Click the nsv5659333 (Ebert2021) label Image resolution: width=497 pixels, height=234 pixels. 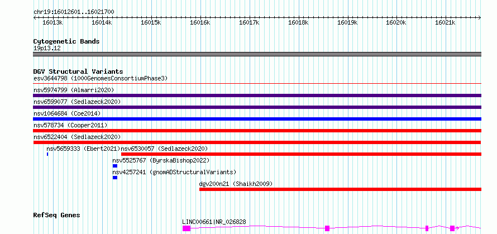84,149
